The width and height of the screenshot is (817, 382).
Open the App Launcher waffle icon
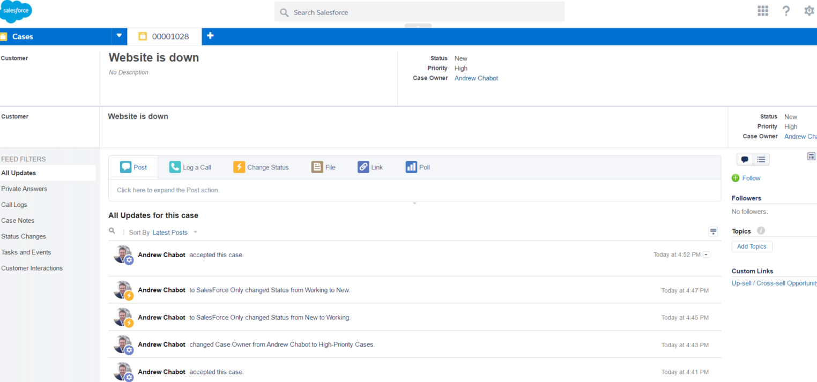click(763, 10)
